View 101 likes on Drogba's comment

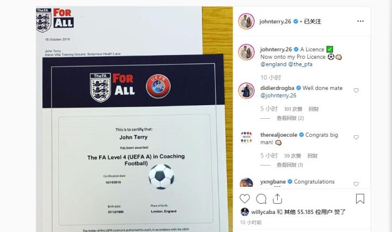click(293, 109)
